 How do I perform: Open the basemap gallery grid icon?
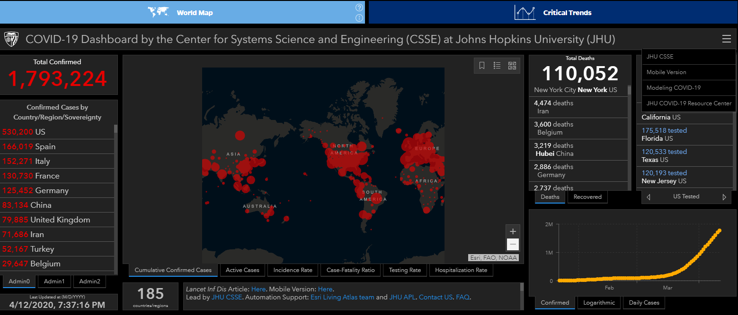[x=512, y=66]
